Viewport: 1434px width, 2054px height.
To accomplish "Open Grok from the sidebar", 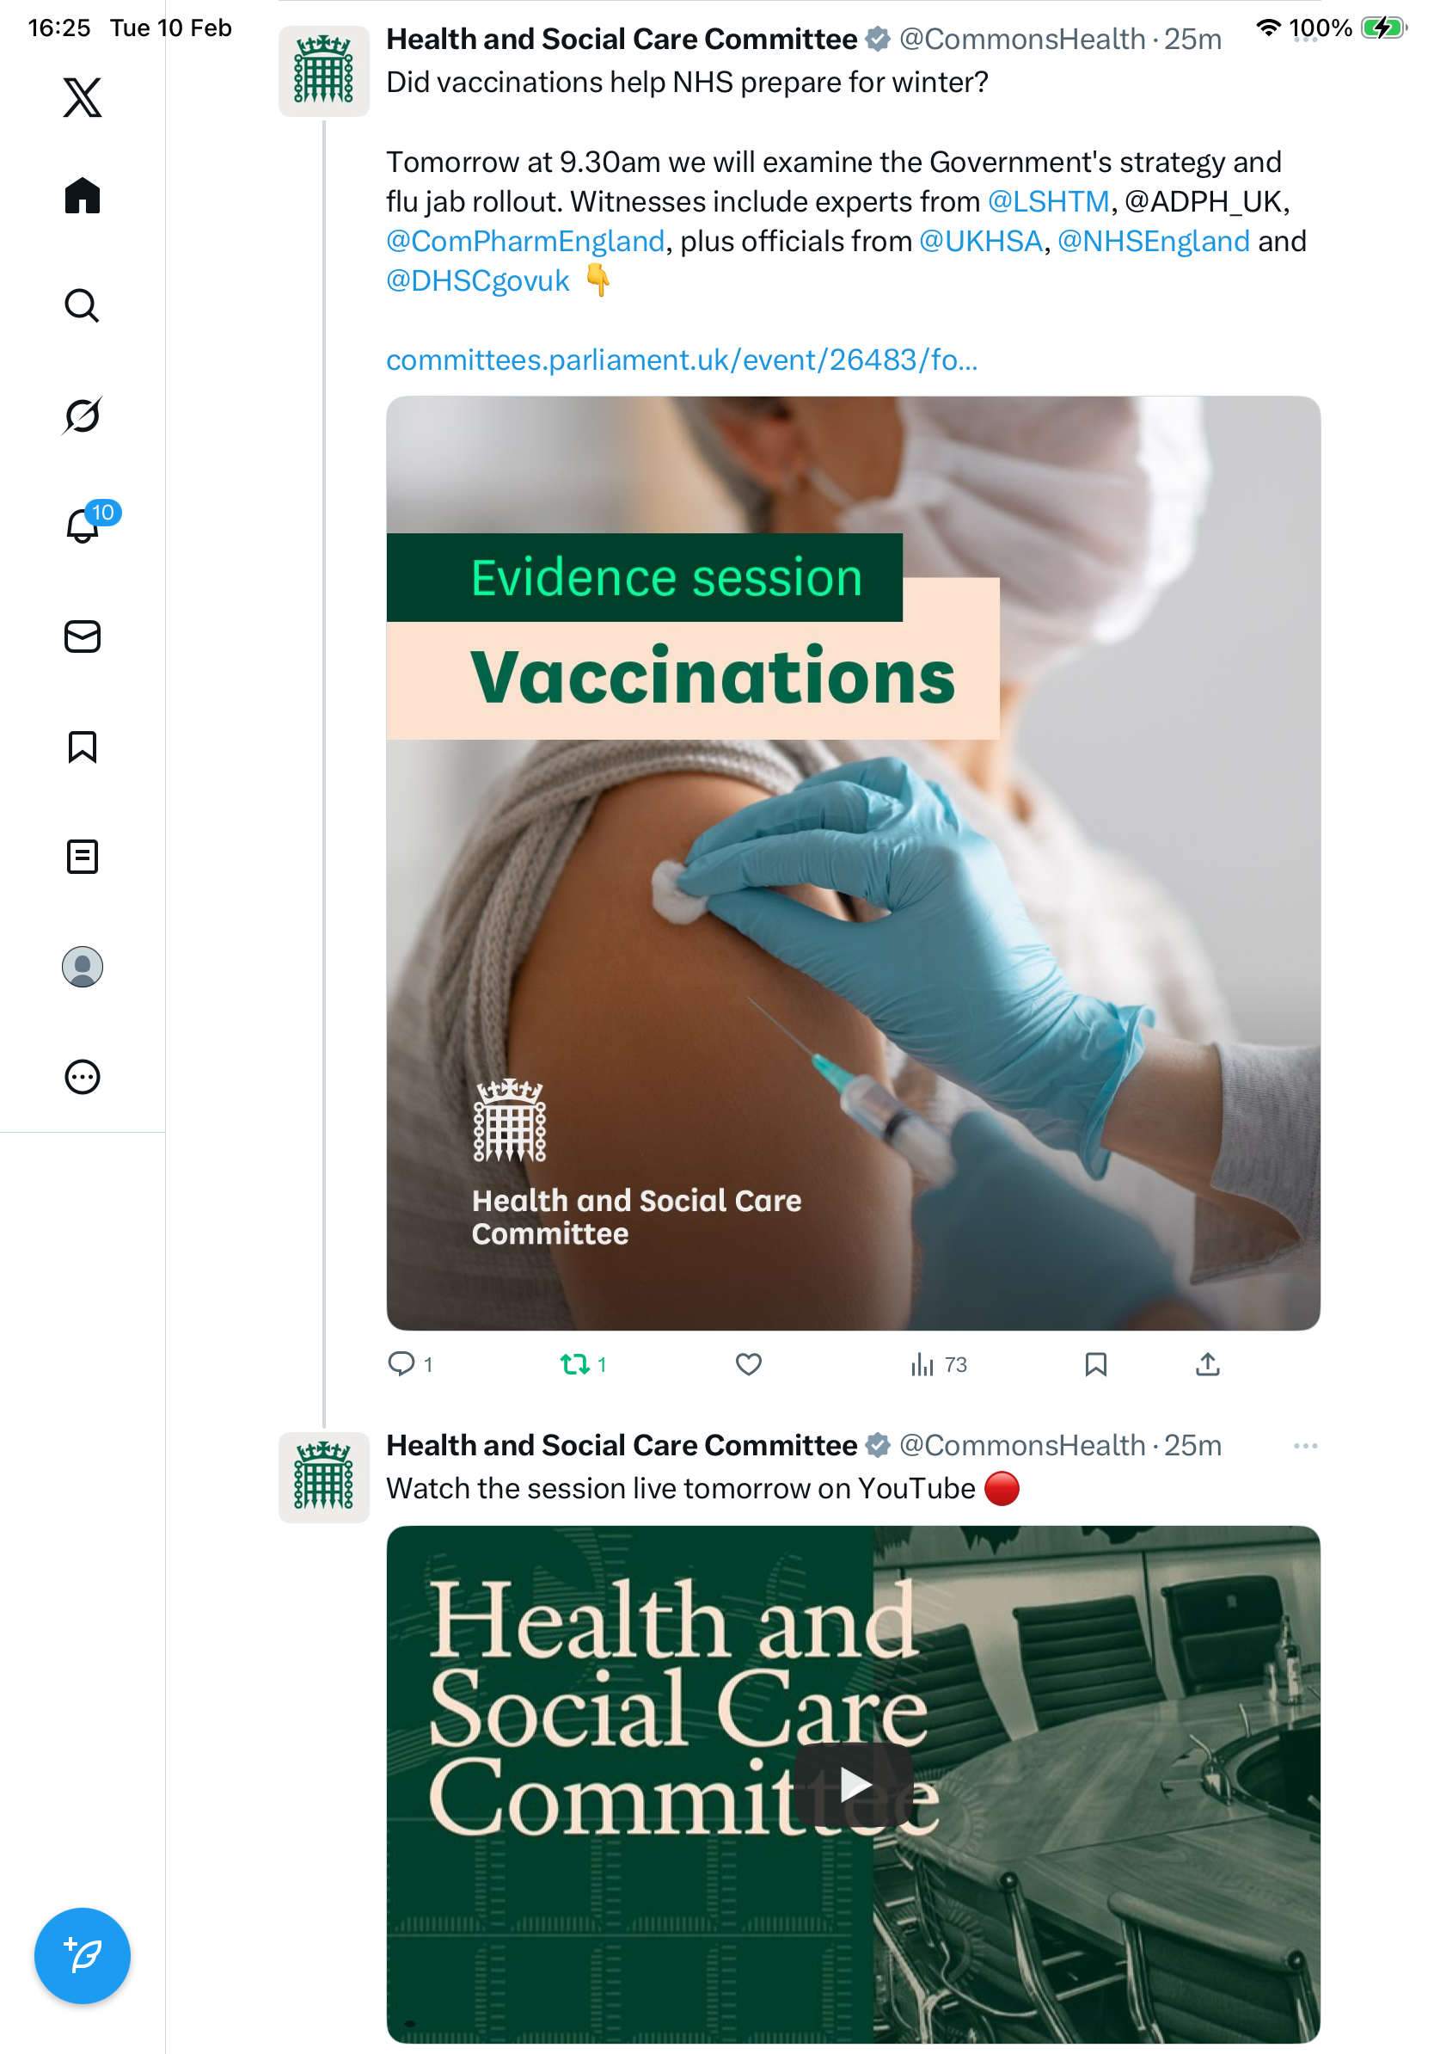I will pyautogui.click(x=83, y=415).
